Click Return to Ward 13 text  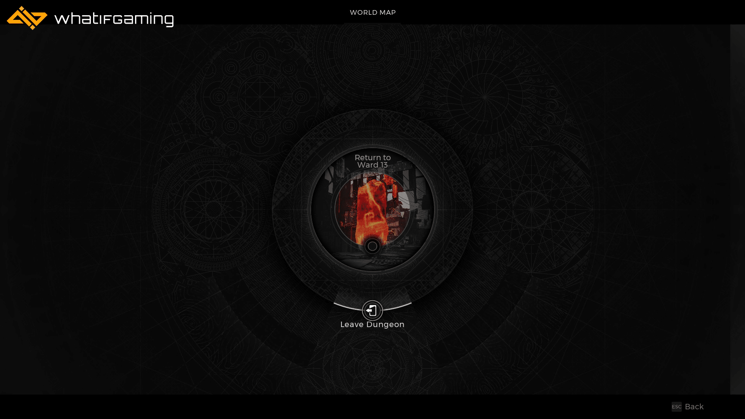click(372, 161)
